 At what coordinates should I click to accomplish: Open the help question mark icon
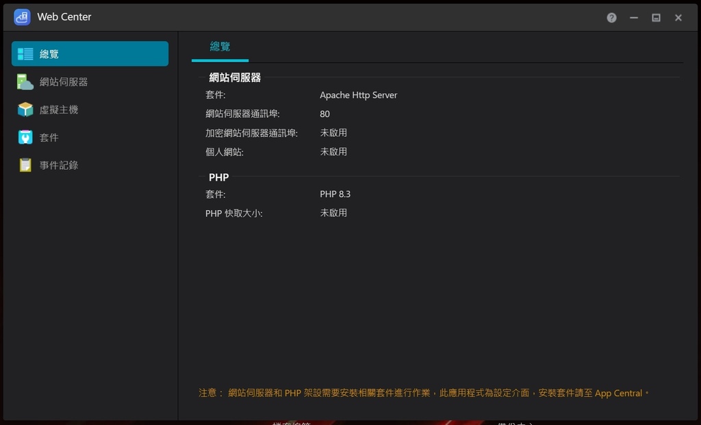coord(611,17)
